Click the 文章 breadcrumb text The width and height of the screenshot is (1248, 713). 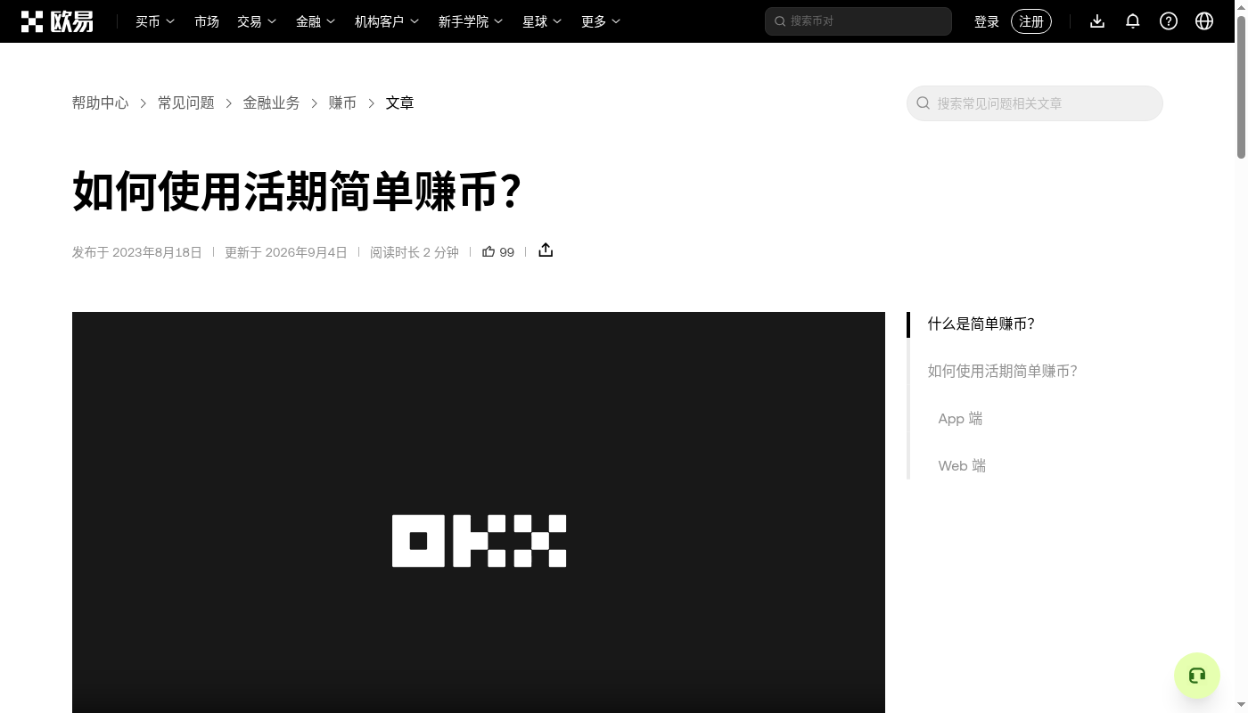(x=400, y=103)
